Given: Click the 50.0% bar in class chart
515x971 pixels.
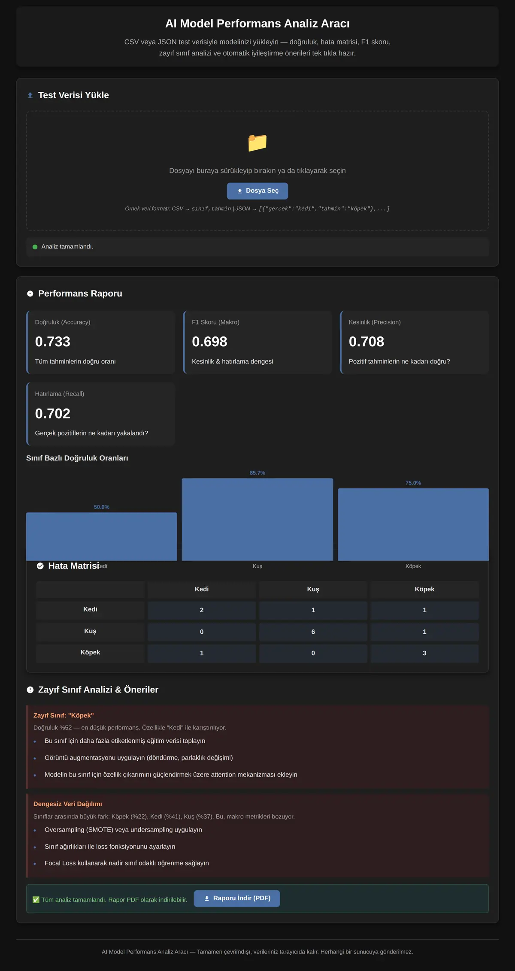Looking at the screenshot, I should 102,536.
